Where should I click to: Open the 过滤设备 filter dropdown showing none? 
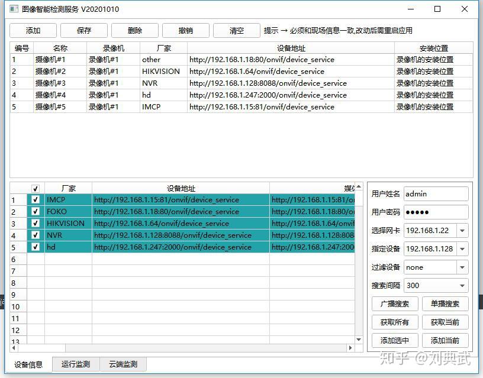(x=461, y=267)
